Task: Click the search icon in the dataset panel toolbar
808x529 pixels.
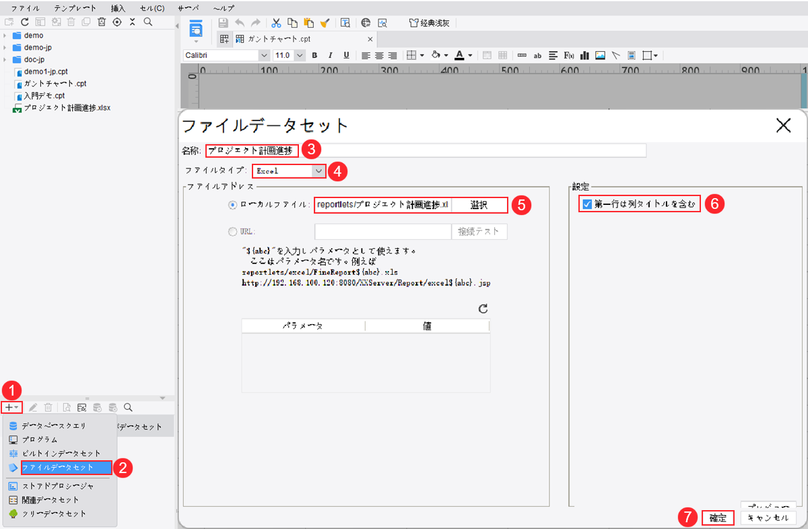Action: coord(128,407)
